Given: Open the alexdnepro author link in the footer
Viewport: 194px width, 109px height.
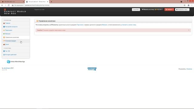Looking at the screenshot, I should (x=7, y=68).
